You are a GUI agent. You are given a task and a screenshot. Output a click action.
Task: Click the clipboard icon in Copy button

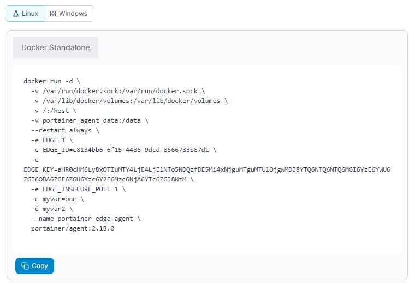click(x=25, y=266)
